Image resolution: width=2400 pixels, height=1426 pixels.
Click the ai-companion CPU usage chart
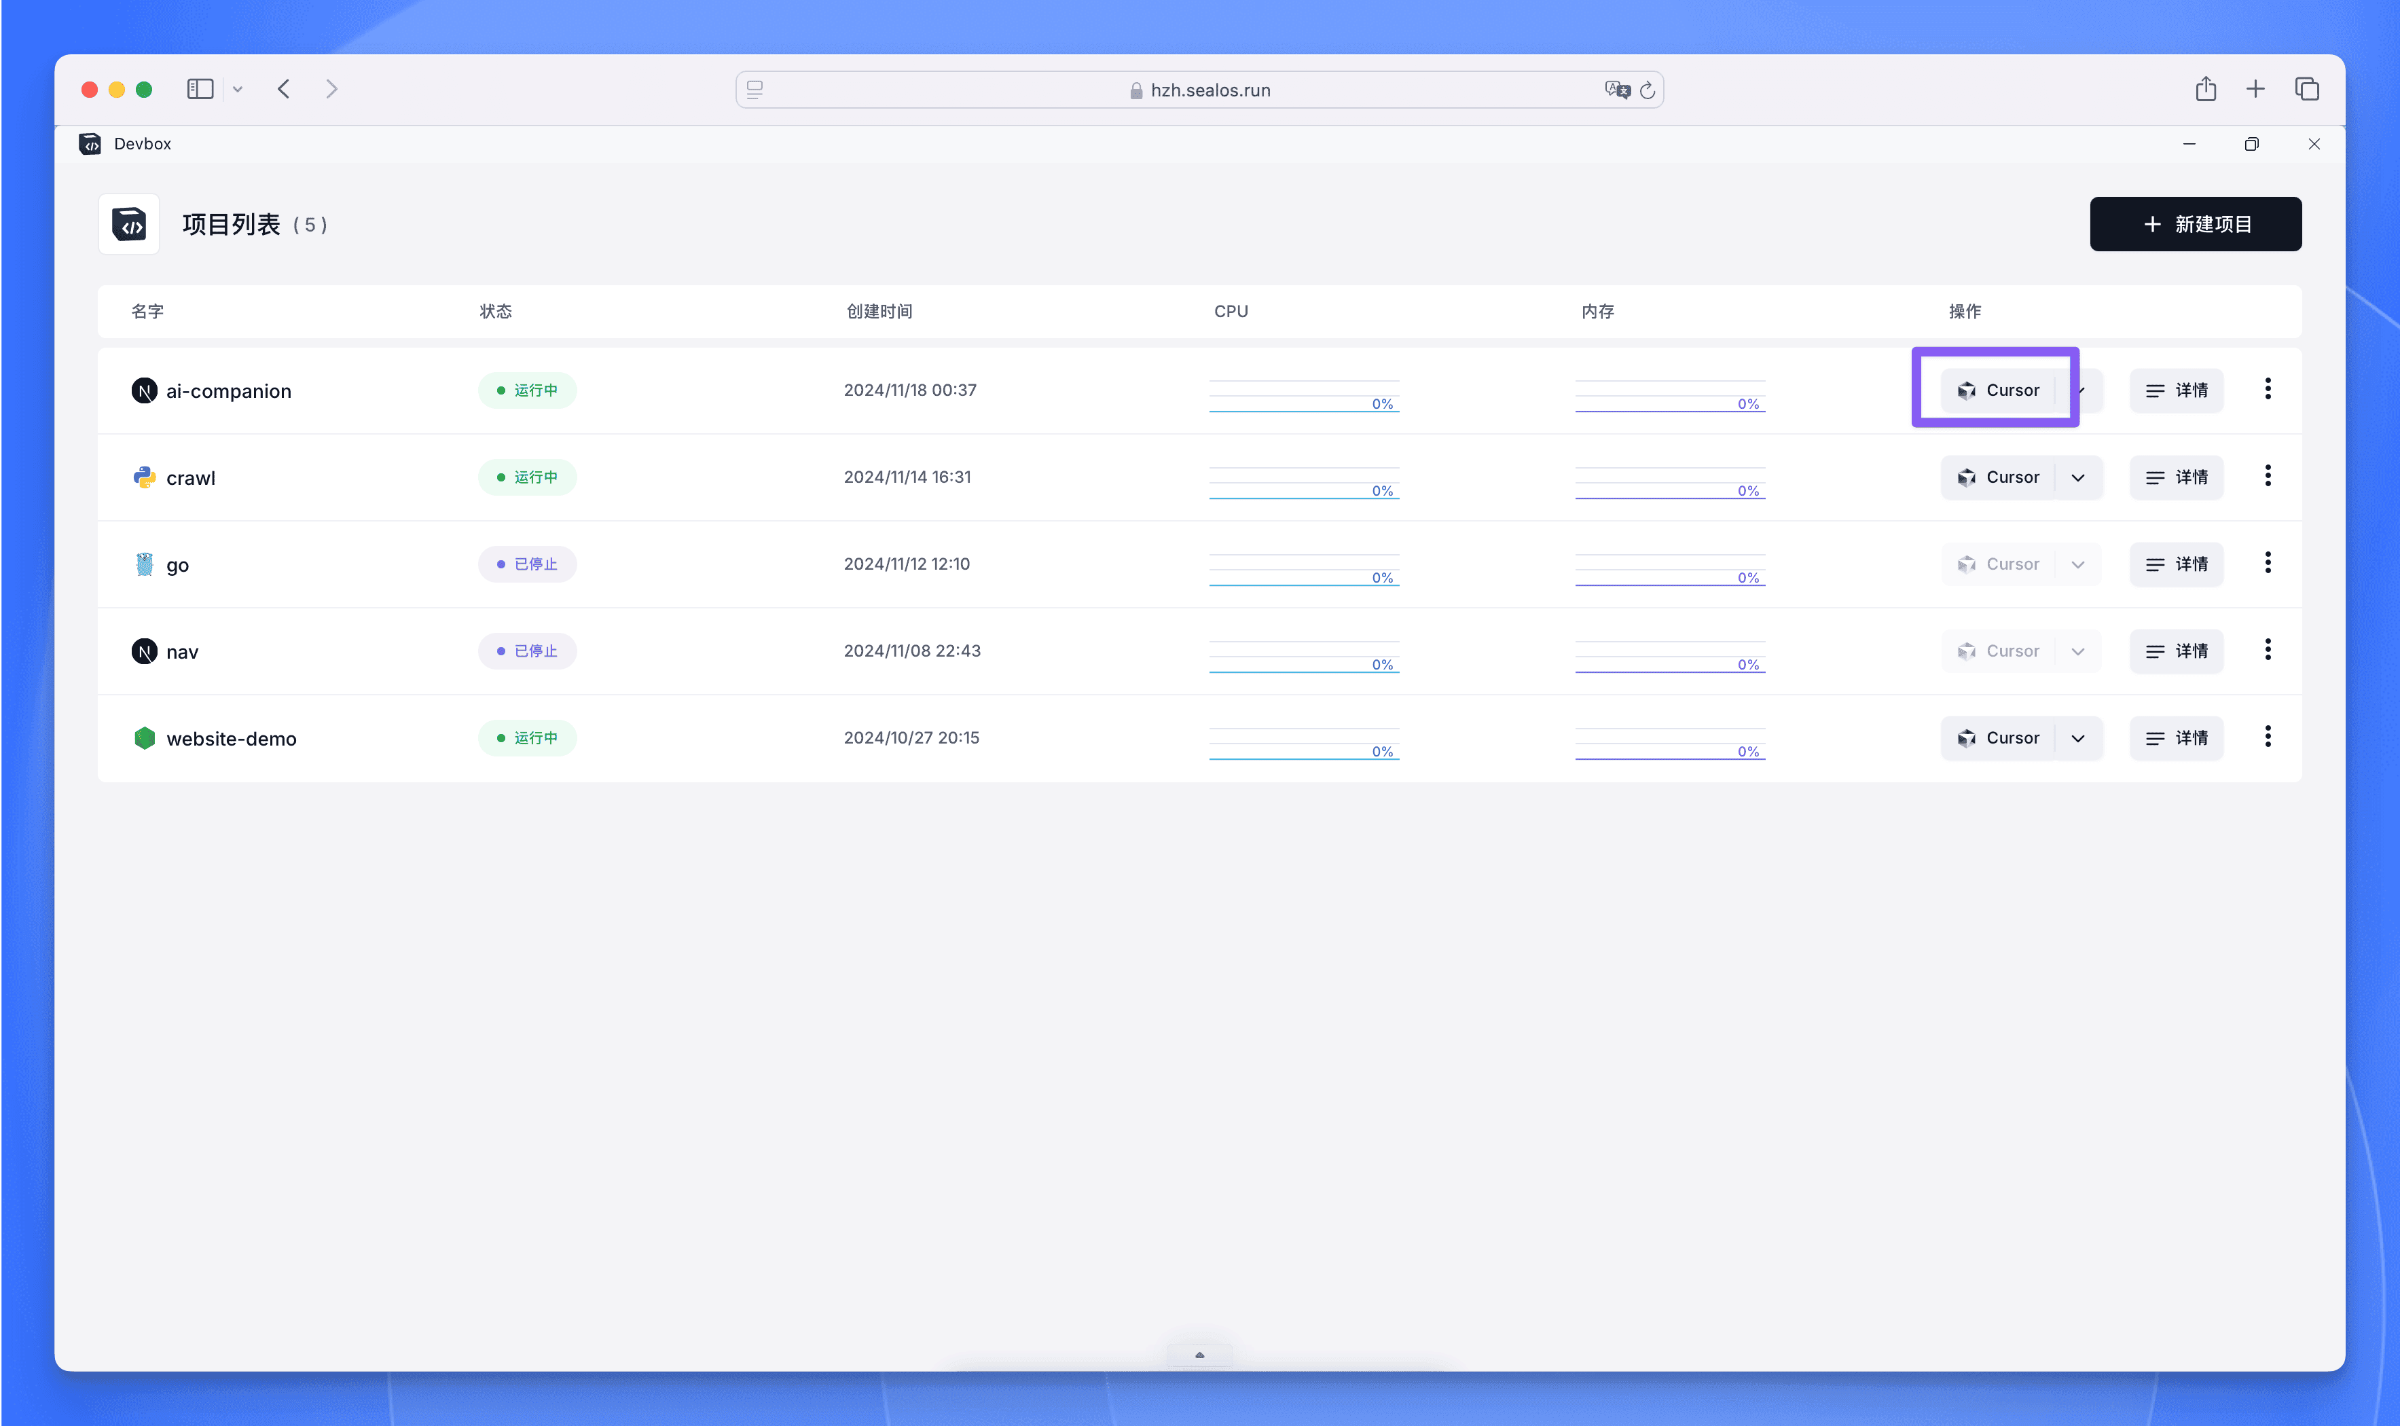(x=1304, y=395)
